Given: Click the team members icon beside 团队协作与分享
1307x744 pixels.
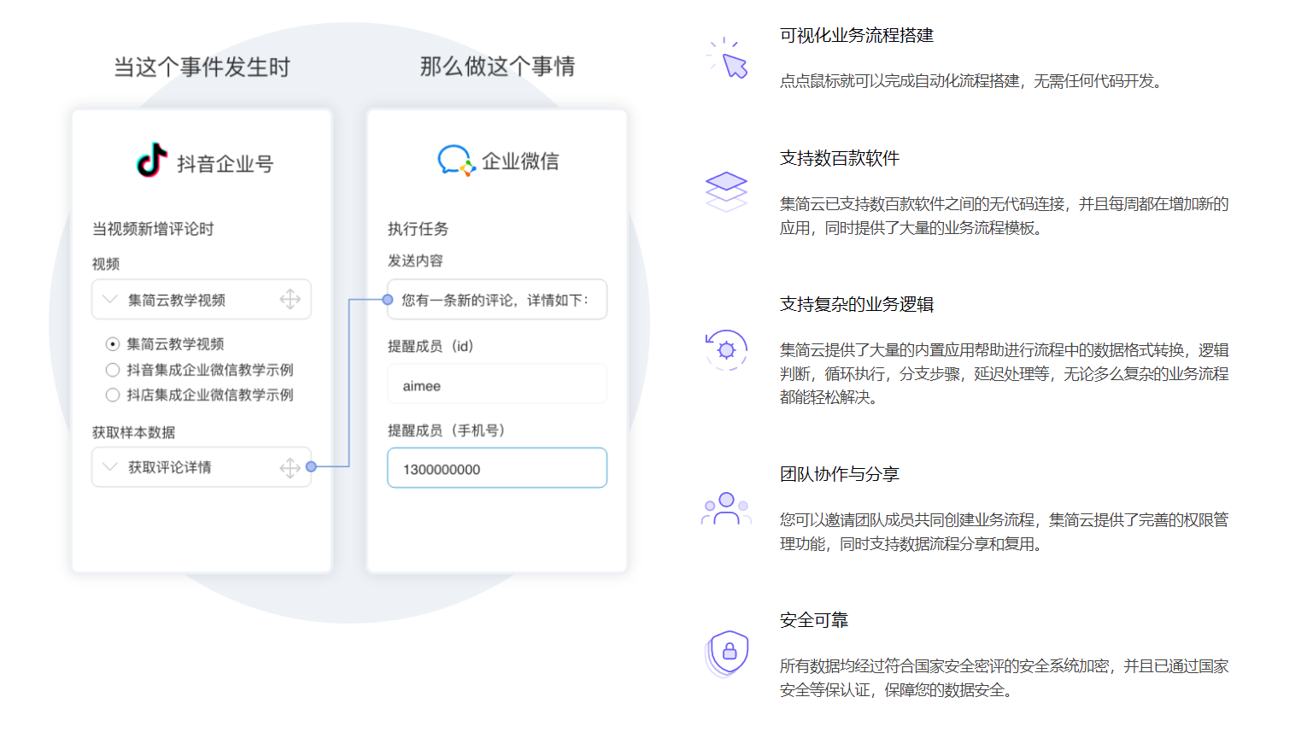Looking at the screenshot, I should click(x=725, y=510).
